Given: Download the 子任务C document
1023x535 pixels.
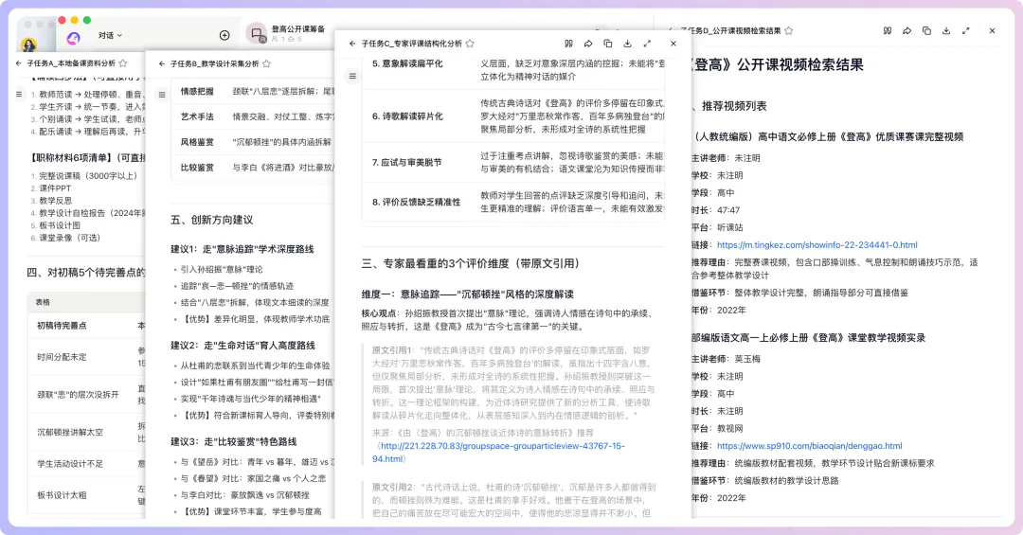Looking at the screenshot, I should tap(628, 44).
